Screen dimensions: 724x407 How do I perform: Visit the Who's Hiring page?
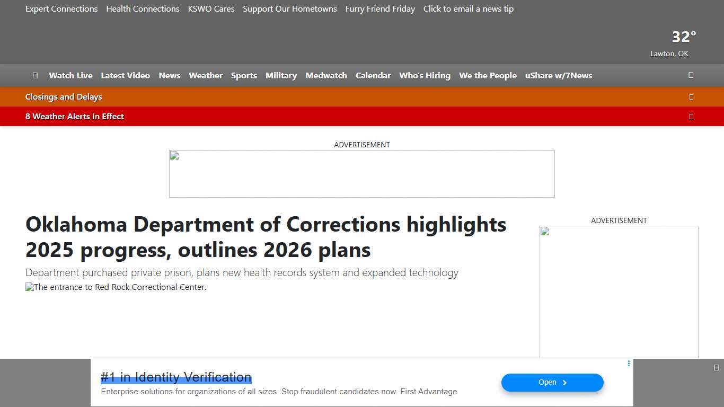click(x=425, y=75)
